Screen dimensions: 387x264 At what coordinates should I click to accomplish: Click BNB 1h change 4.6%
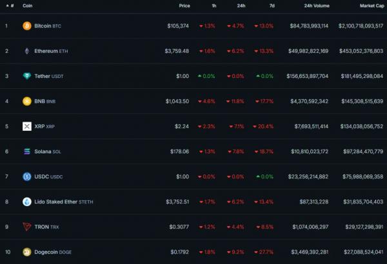coord(206,101)
